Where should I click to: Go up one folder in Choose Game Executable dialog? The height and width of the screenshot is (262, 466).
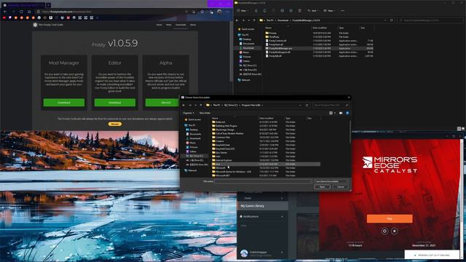(201, 105)
